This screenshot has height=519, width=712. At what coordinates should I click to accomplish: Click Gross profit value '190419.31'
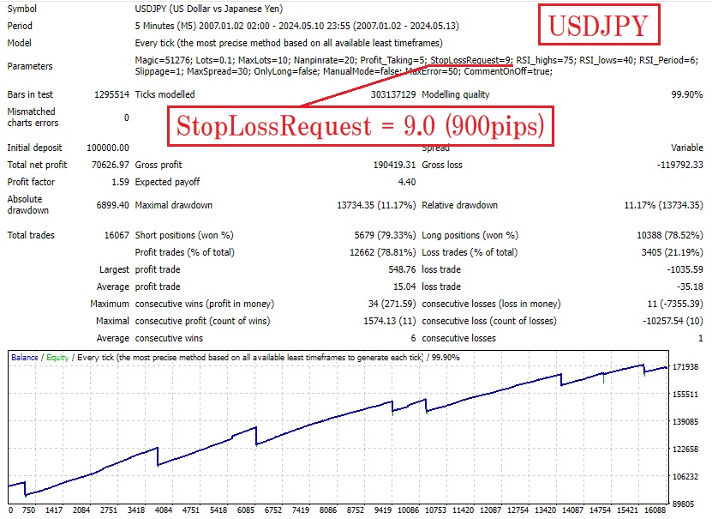(x=394, y=165)
